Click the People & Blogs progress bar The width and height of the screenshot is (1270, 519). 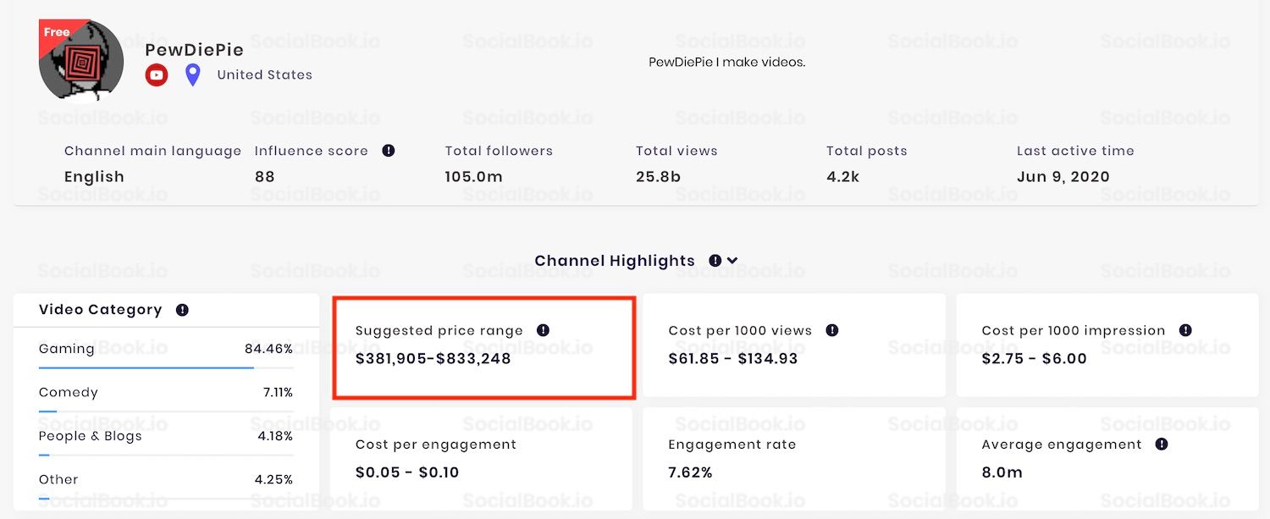pyautogui.click(x=166, y=455)
